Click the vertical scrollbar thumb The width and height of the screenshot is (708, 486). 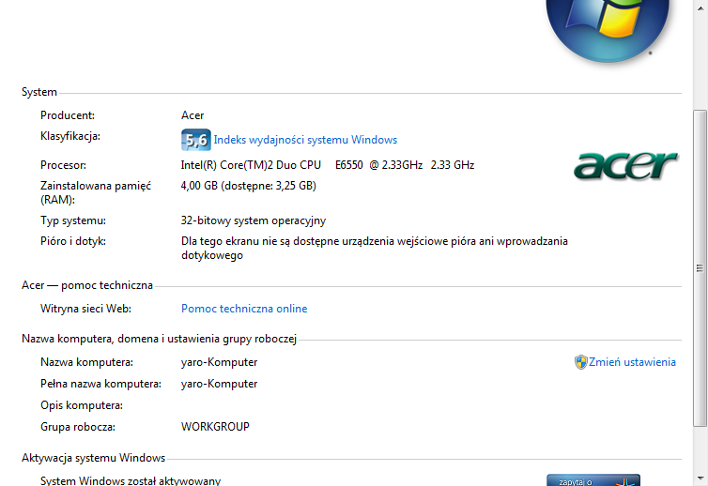coord(700,267)
